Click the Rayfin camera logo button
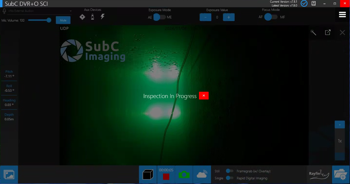The image size is (350, 184). click(319, 174)
